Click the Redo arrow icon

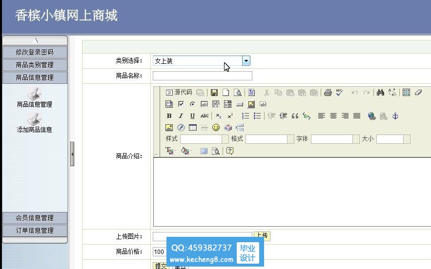[x=367, y=93]
